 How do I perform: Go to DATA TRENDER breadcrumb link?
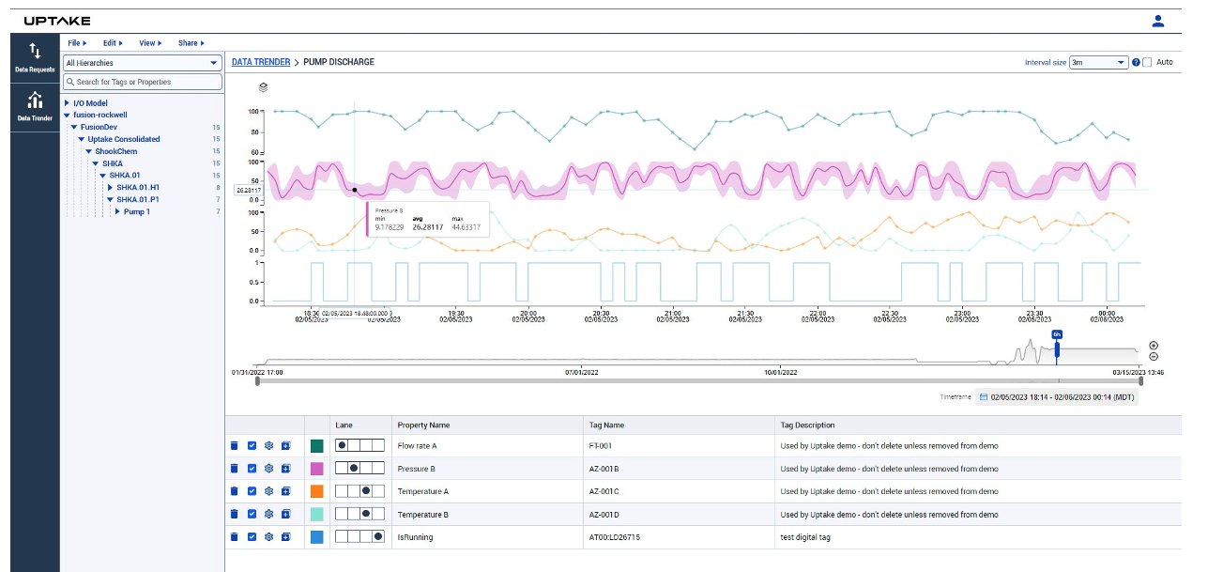[261, 62]
